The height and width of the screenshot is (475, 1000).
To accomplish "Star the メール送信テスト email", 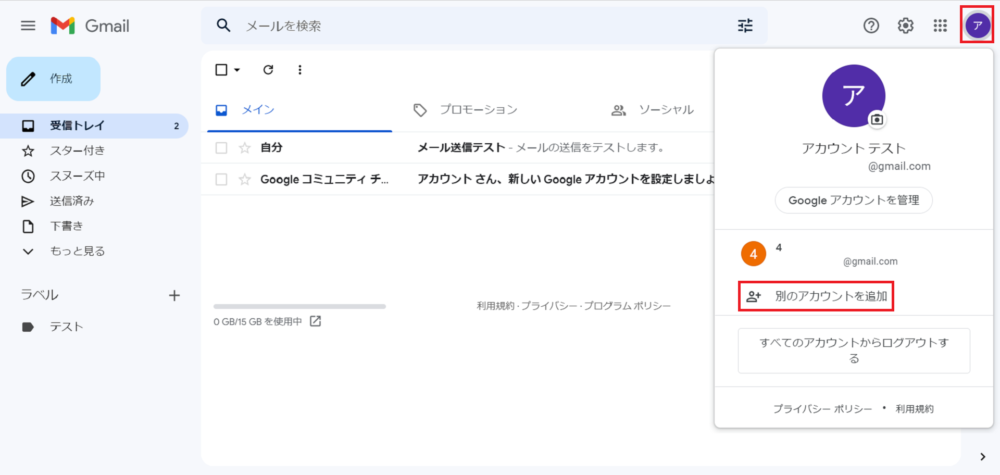I will click(245, 148).
